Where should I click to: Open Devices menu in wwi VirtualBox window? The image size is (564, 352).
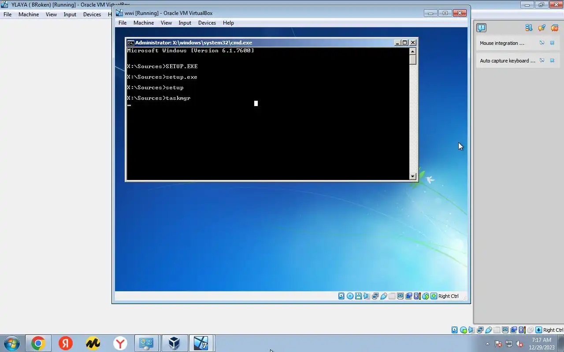tap(207, 23)
